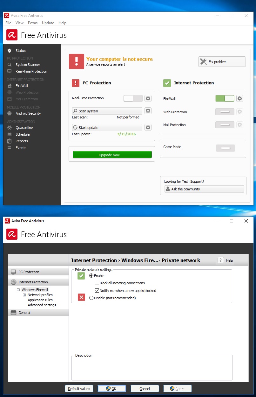Screen dimensions: 256x397
Task: Collapse Windows Firewall tree node
Action: pyautogui.click(x=18, y=290)
